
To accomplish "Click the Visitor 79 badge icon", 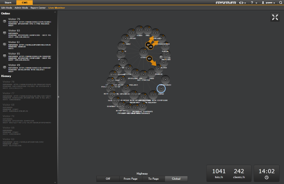I will pyautogui.click(x=4, y=21).
